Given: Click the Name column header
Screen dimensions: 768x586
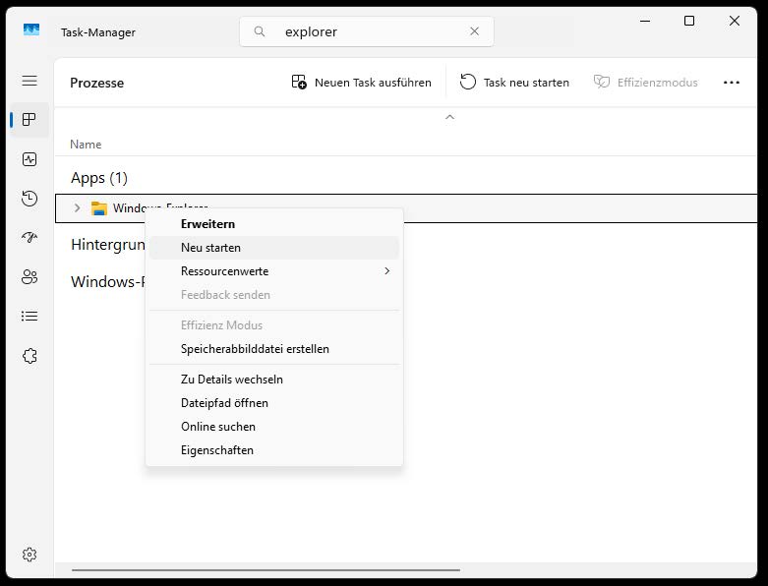Looking at the screenshot, I should [86, 145].
